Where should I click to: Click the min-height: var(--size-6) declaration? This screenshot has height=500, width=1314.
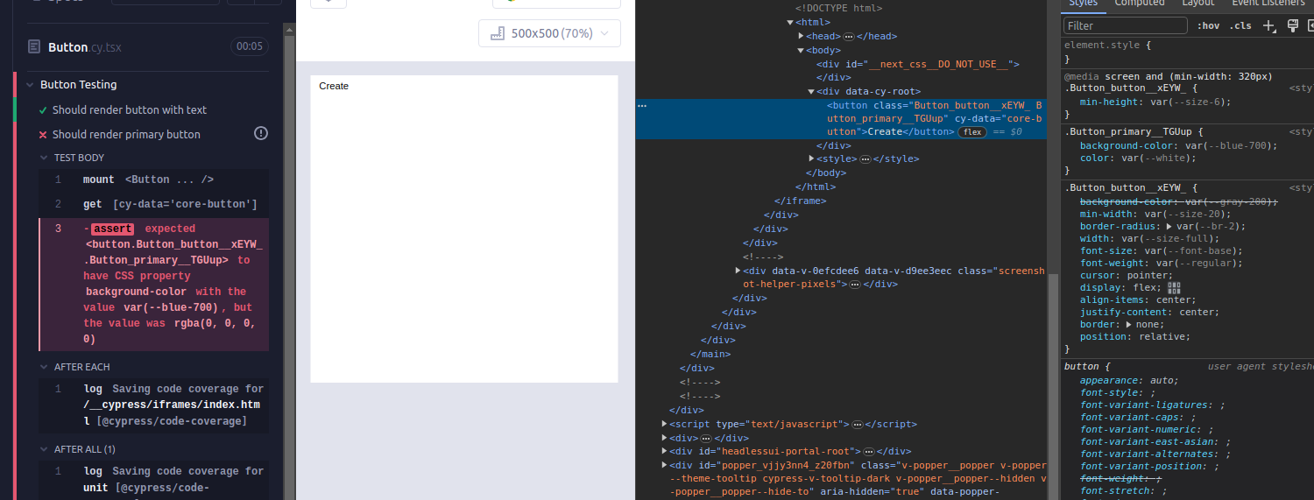1156,102
